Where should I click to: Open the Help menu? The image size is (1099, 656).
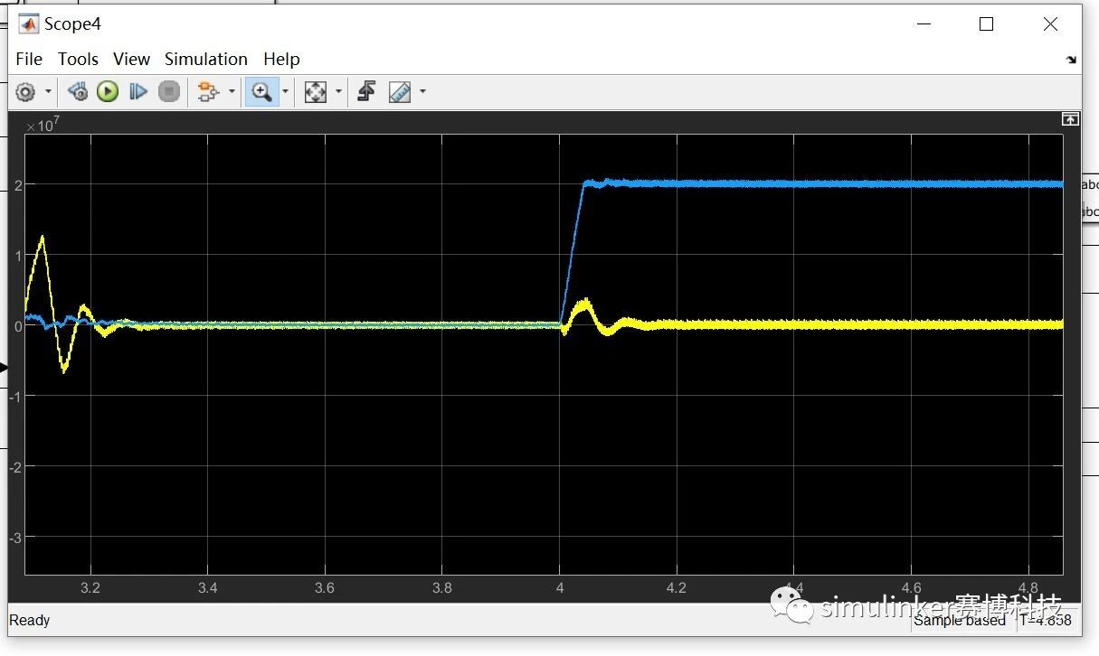click(281, 59)
